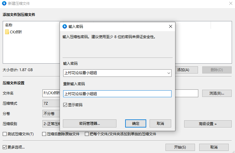235x153 pixels.
Task: Toggle the 更多选项... checkbox
Action: click(5, 147)
